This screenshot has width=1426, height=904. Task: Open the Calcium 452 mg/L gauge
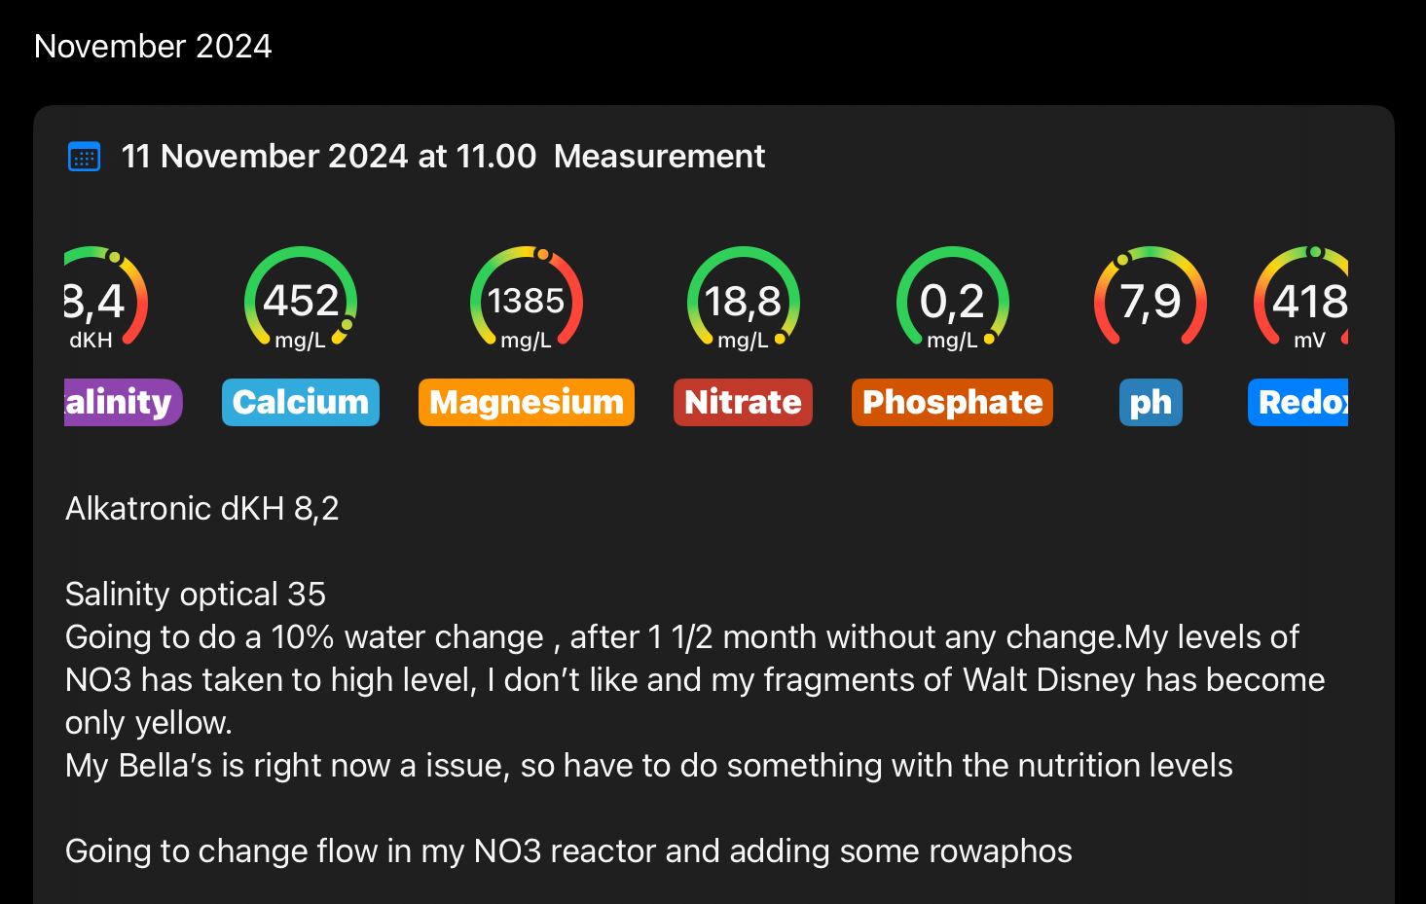point(301,300)
